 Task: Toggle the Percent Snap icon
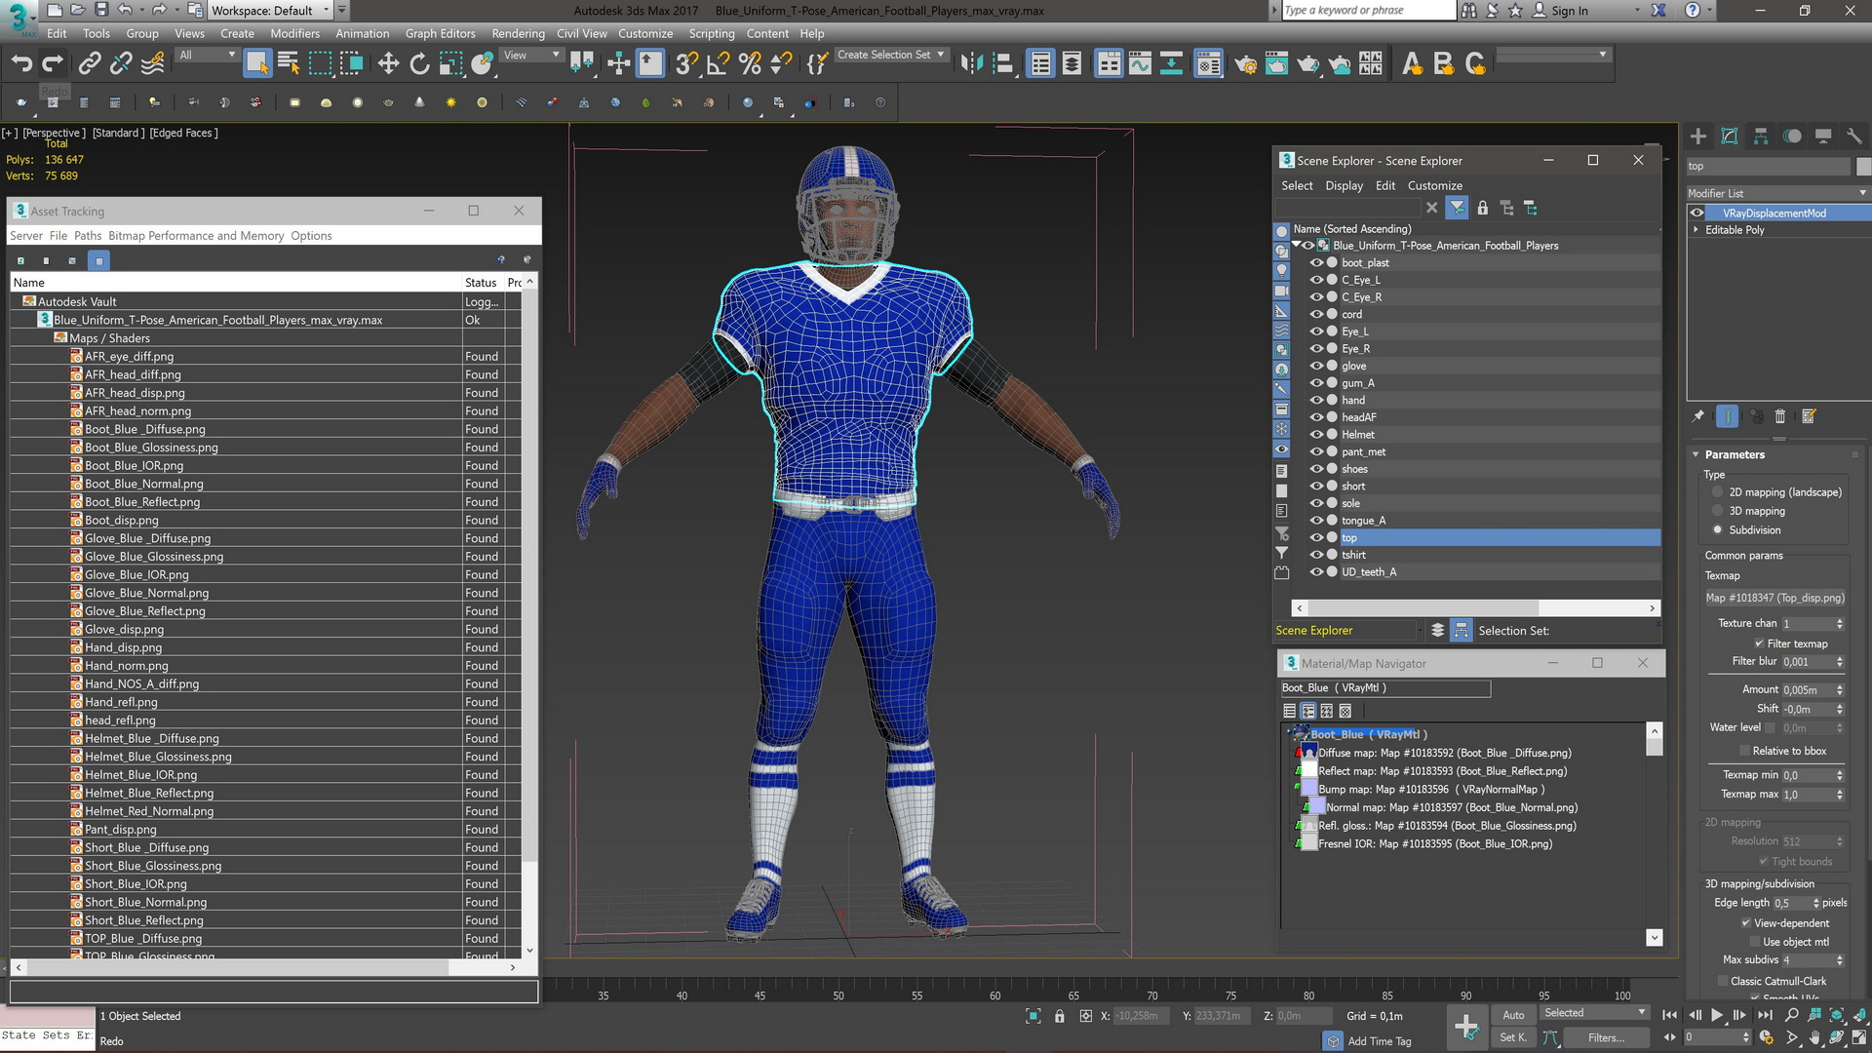[x=750, y=64]
